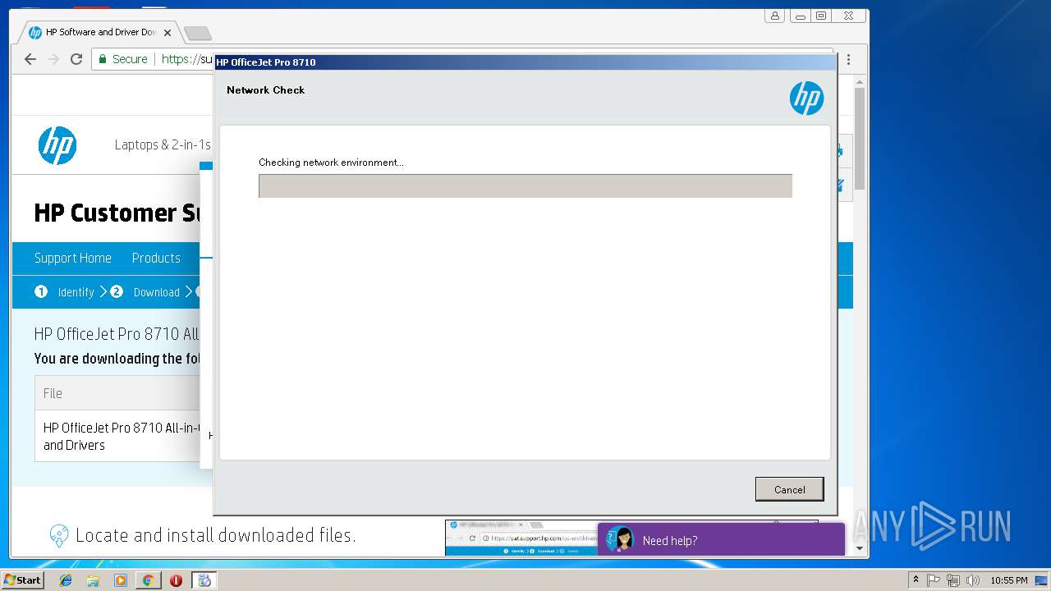This screenshot has height=591, width=1051.
Task: Click the HP logo on website header
Action: pyautogui.click(x=57, y=145)
